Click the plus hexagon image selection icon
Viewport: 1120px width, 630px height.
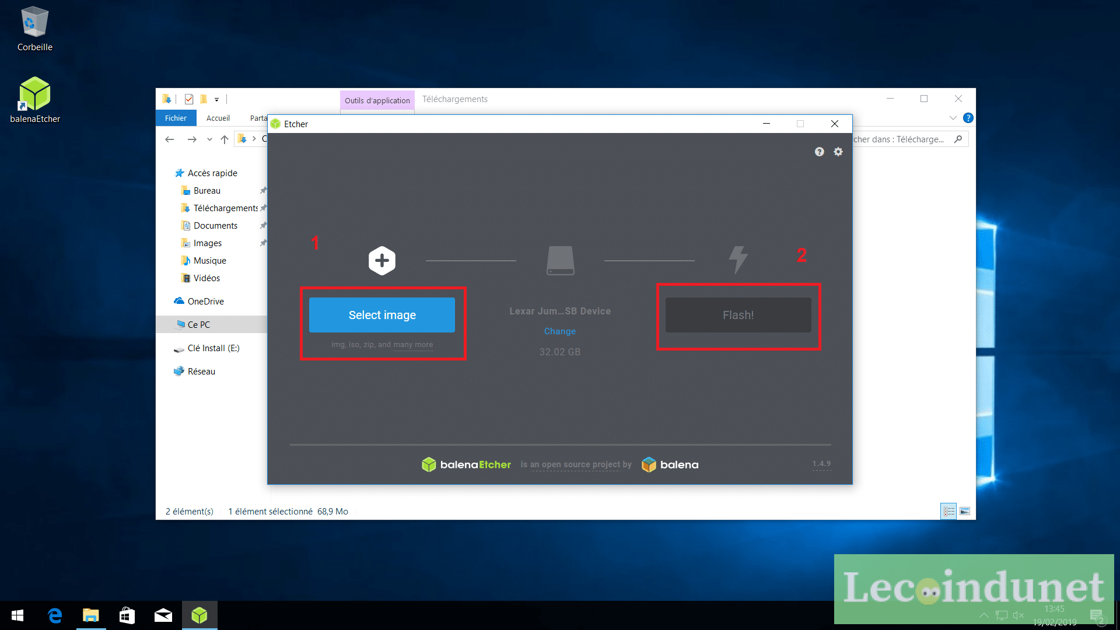tap(382, 261)
